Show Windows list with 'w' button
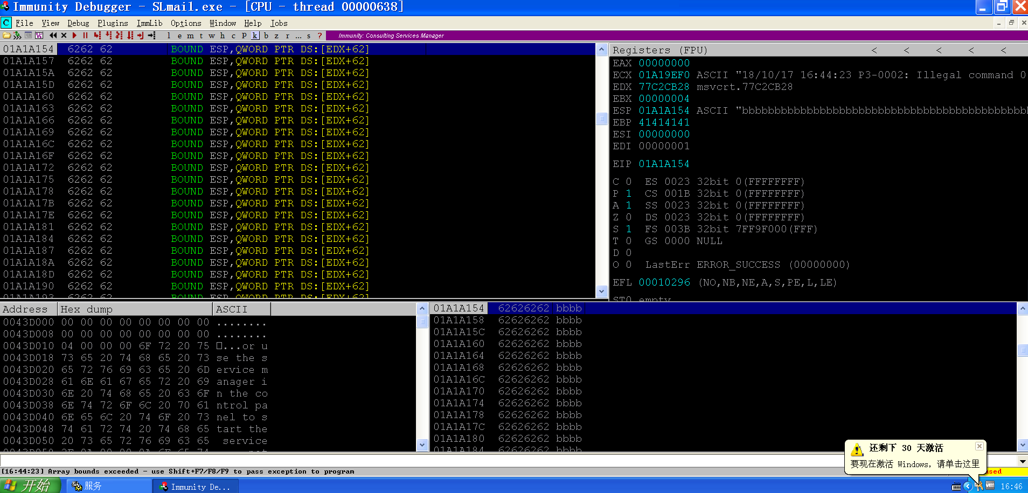The height and width of the screenshot is (493, 1028). click(x=212, y=36)
